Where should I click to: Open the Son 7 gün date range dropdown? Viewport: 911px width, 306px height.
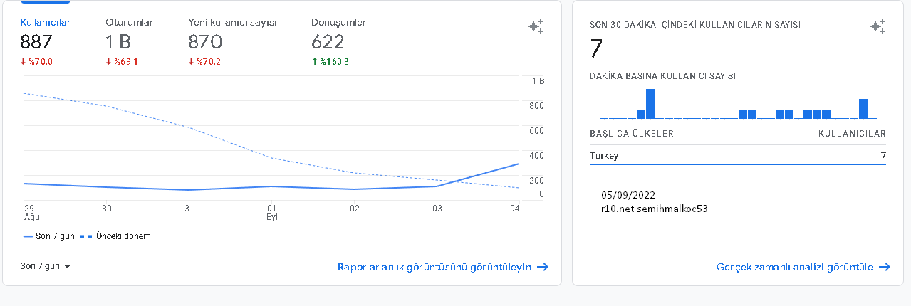tap(46, 266)
